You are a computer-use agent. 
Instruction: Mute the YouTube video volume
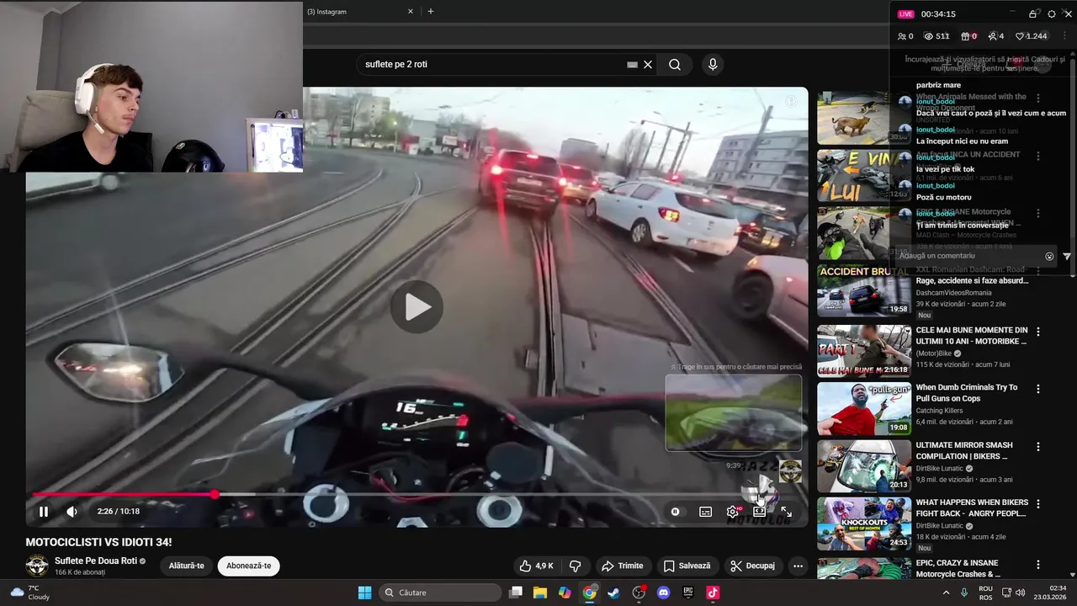point(72,512)
